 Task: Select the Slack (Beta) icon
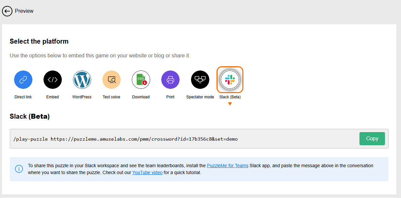230,80
